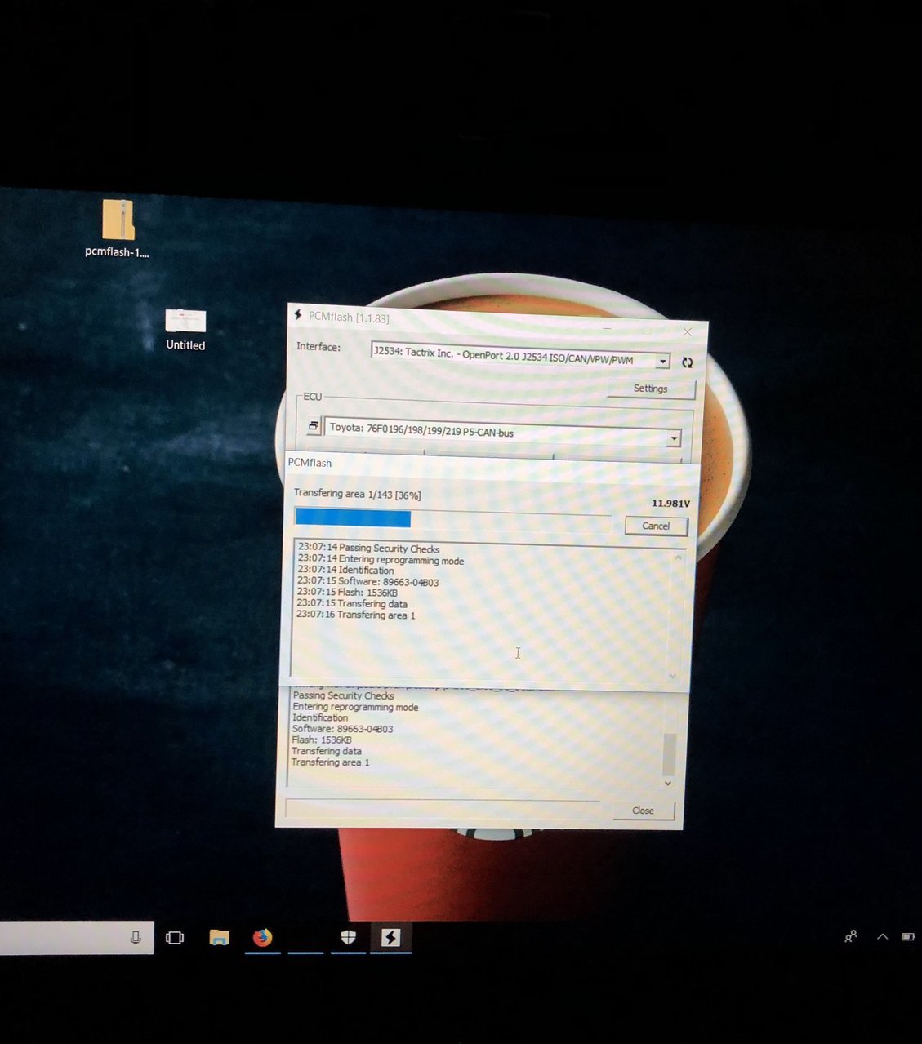Click the 'Interface:' label in PCMflash
Image resolution: width=922 pixels, height=1044 pixels.
click(318, 347)
